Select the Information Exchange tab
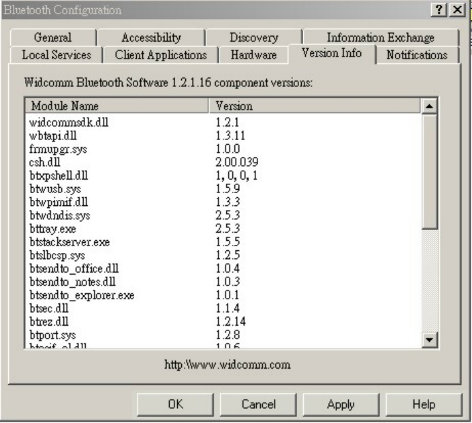 pyautogui.click(x=381, y=37)
